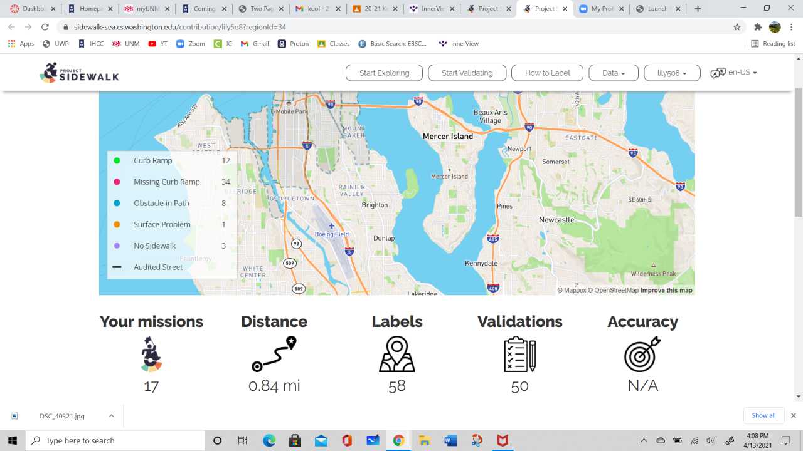Image resolution: width=803 pixels, height=451 pixels.
Task: Click the Labels map pin icon
Action: tap(397, 354)
